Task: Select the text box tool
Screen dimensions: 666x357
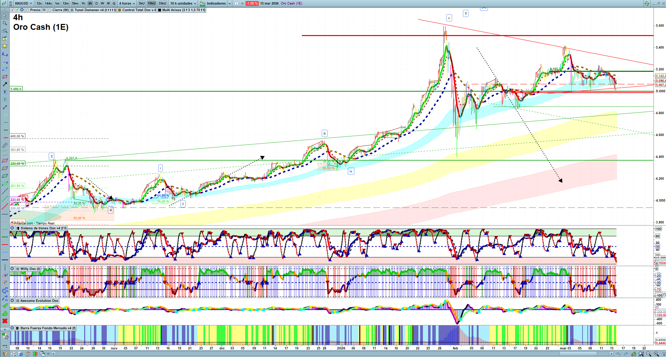Action: pos(5,92)
